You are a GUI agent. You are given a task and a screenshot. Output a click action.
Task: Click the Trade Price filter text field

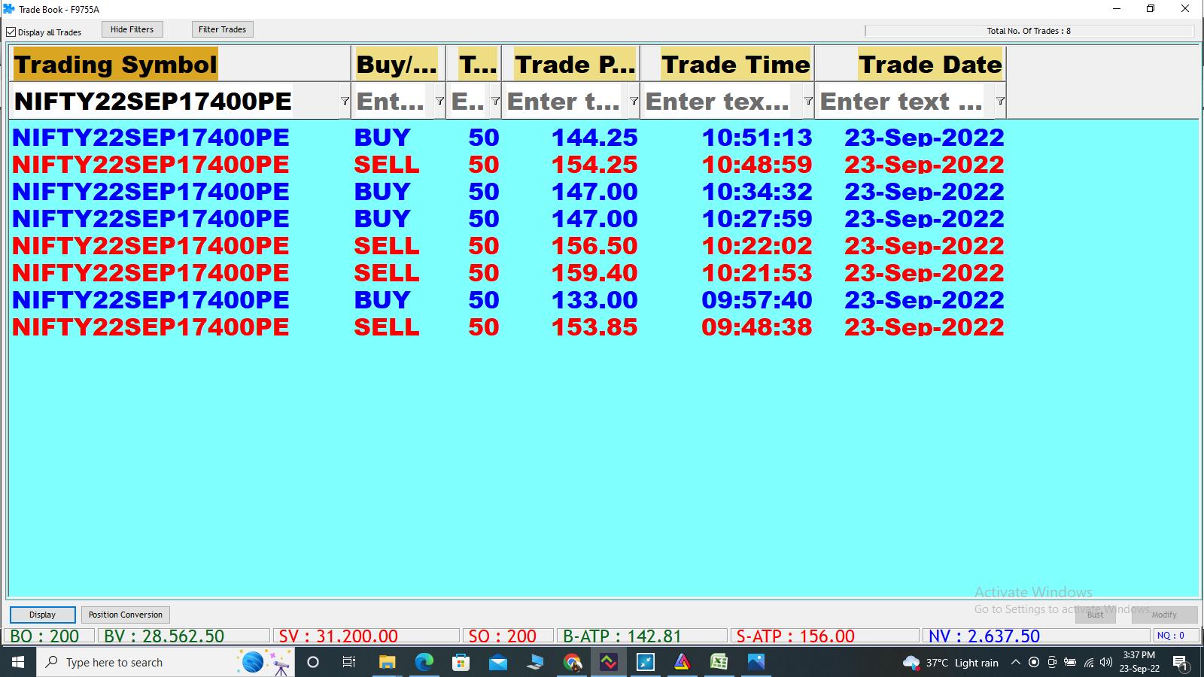click(x=565, y=101)
